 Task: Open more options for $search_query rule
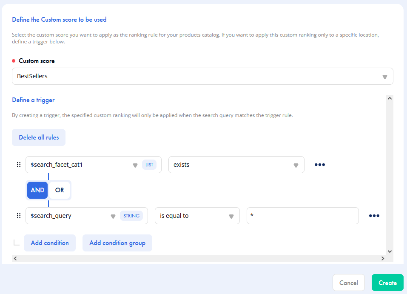pyautogui.click(x=374, y=216)
